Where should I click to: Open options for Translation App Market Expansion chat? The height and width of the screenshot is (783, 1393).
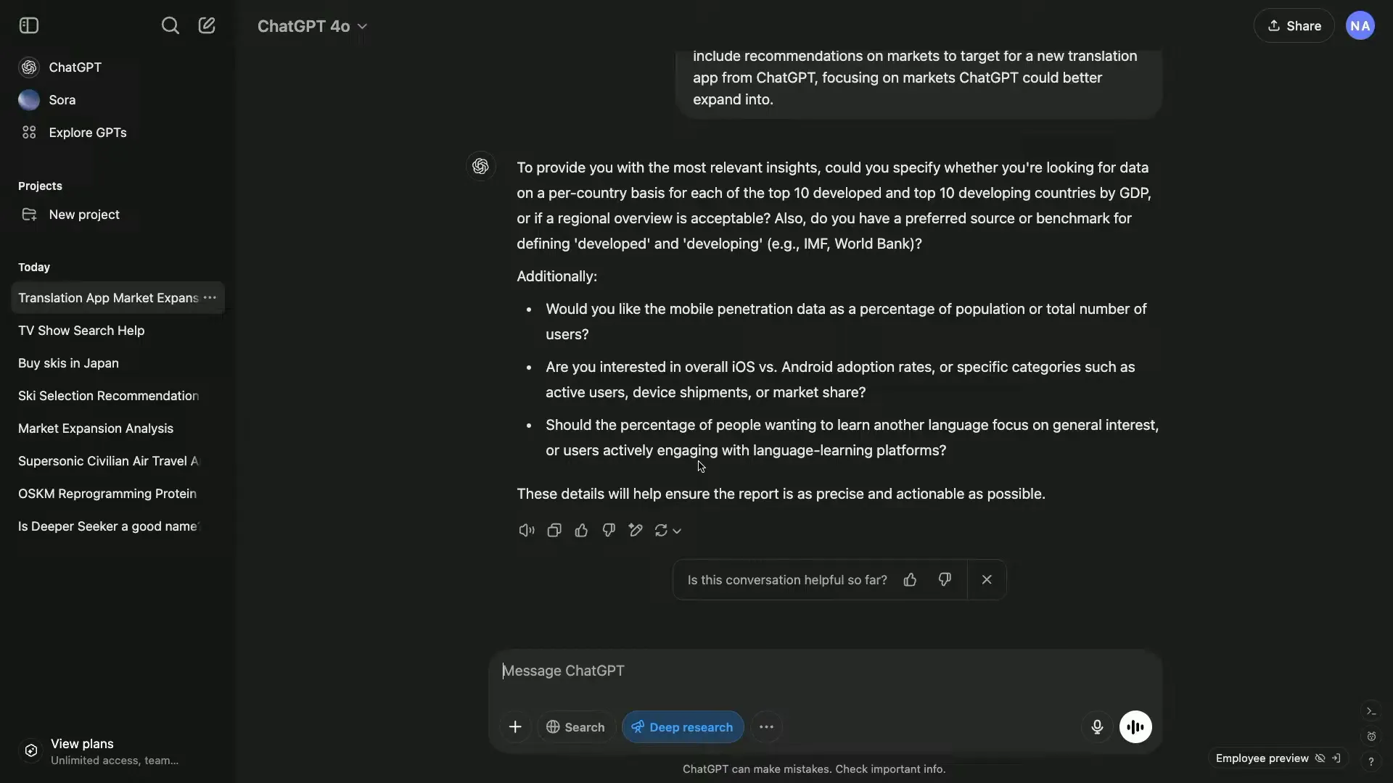tap(210, 297)
